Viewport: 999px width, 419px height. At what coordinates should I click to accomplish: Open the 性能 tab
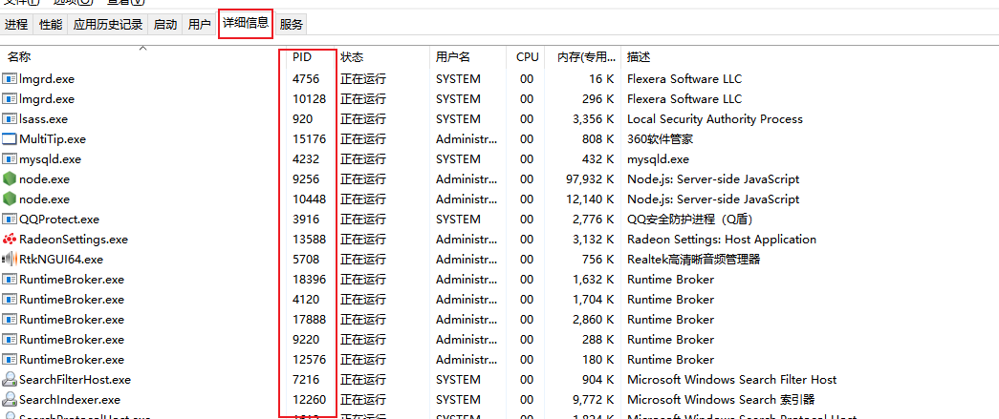point(51,25)
